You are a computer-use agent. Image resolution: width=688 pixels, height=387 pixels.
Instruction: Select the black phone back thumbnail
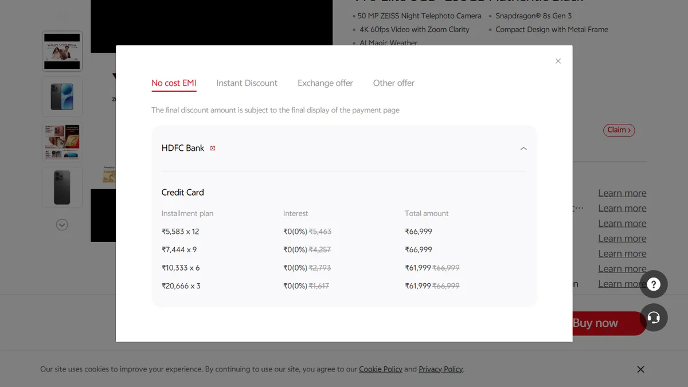[x=62, y=187]
